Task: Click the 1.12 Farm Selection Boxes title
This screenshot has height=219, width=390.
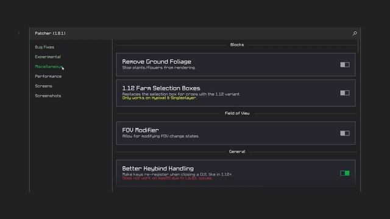Action: point(161,88)
